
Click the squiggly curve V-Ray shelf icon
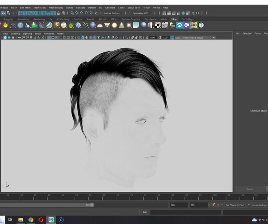click(85, 25)
